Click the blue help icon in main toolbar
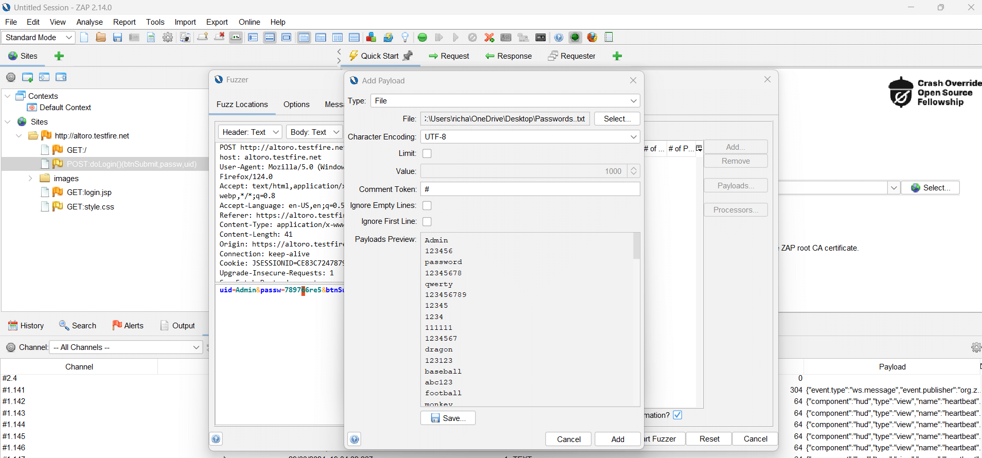This screenshot has width=982, height=458. [x=559, y=37]
